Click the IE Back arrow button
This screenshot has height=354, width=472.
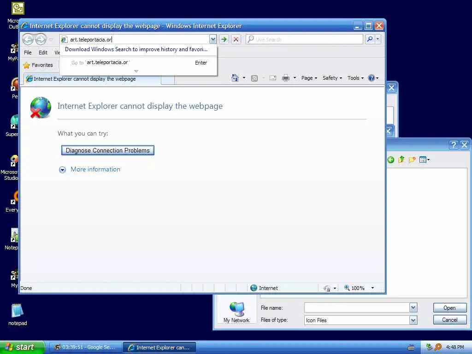coord(28,39)
